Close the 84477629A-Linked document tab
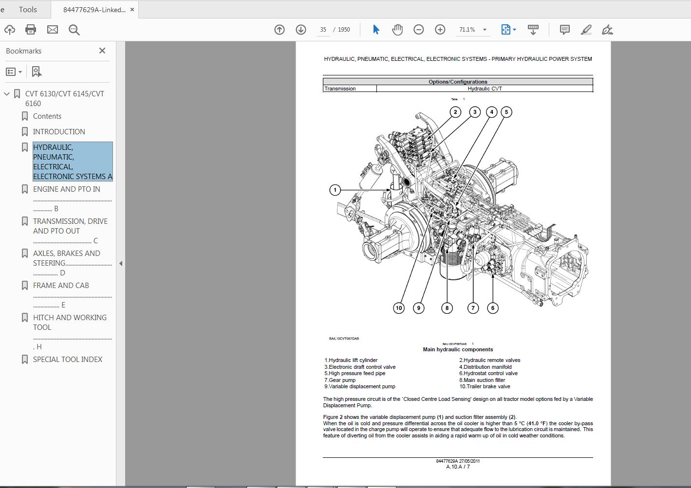 [132, 10]
